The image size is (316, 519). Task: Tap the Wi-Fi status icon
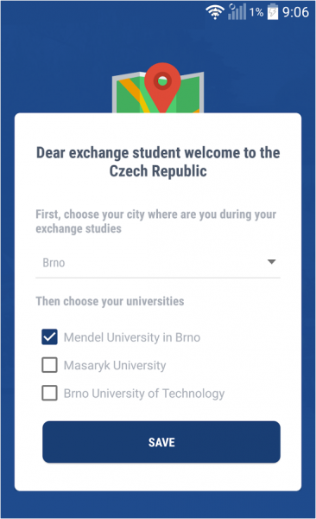214,12
